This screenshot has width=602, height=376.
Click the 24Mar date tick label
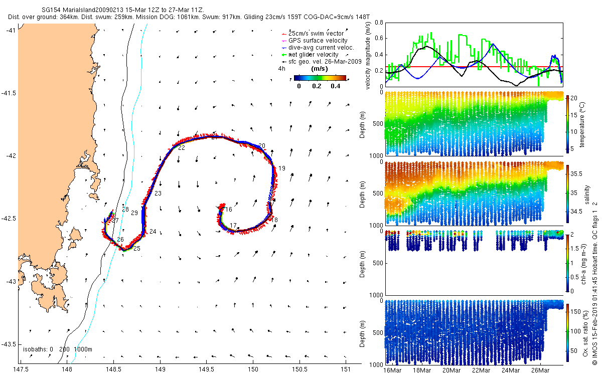coord(511,371)
